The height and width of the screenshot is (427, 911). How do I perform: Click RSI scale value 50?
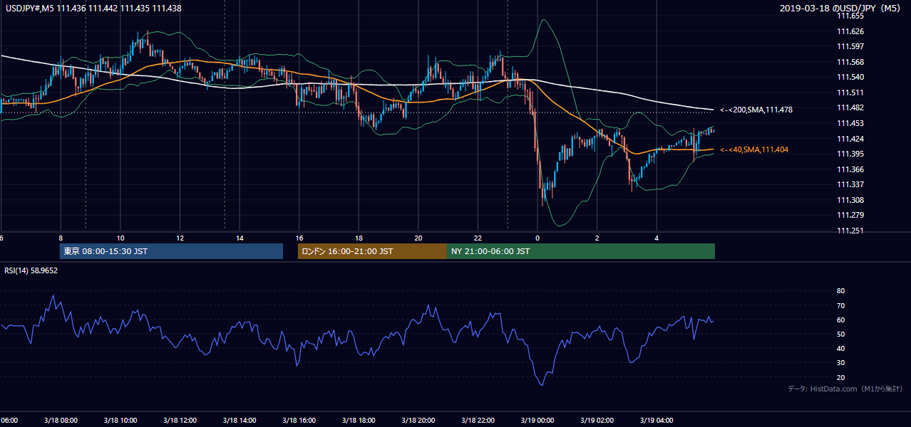pyautogui.click(x=840, y=334)
